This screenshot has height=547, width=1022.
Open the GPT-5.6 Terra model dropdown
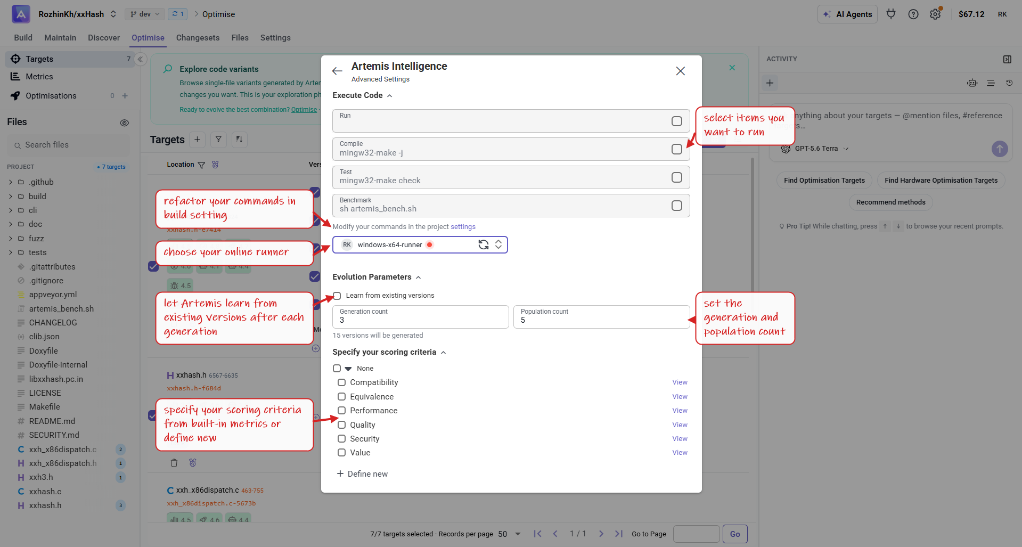(x=815, y=149)
